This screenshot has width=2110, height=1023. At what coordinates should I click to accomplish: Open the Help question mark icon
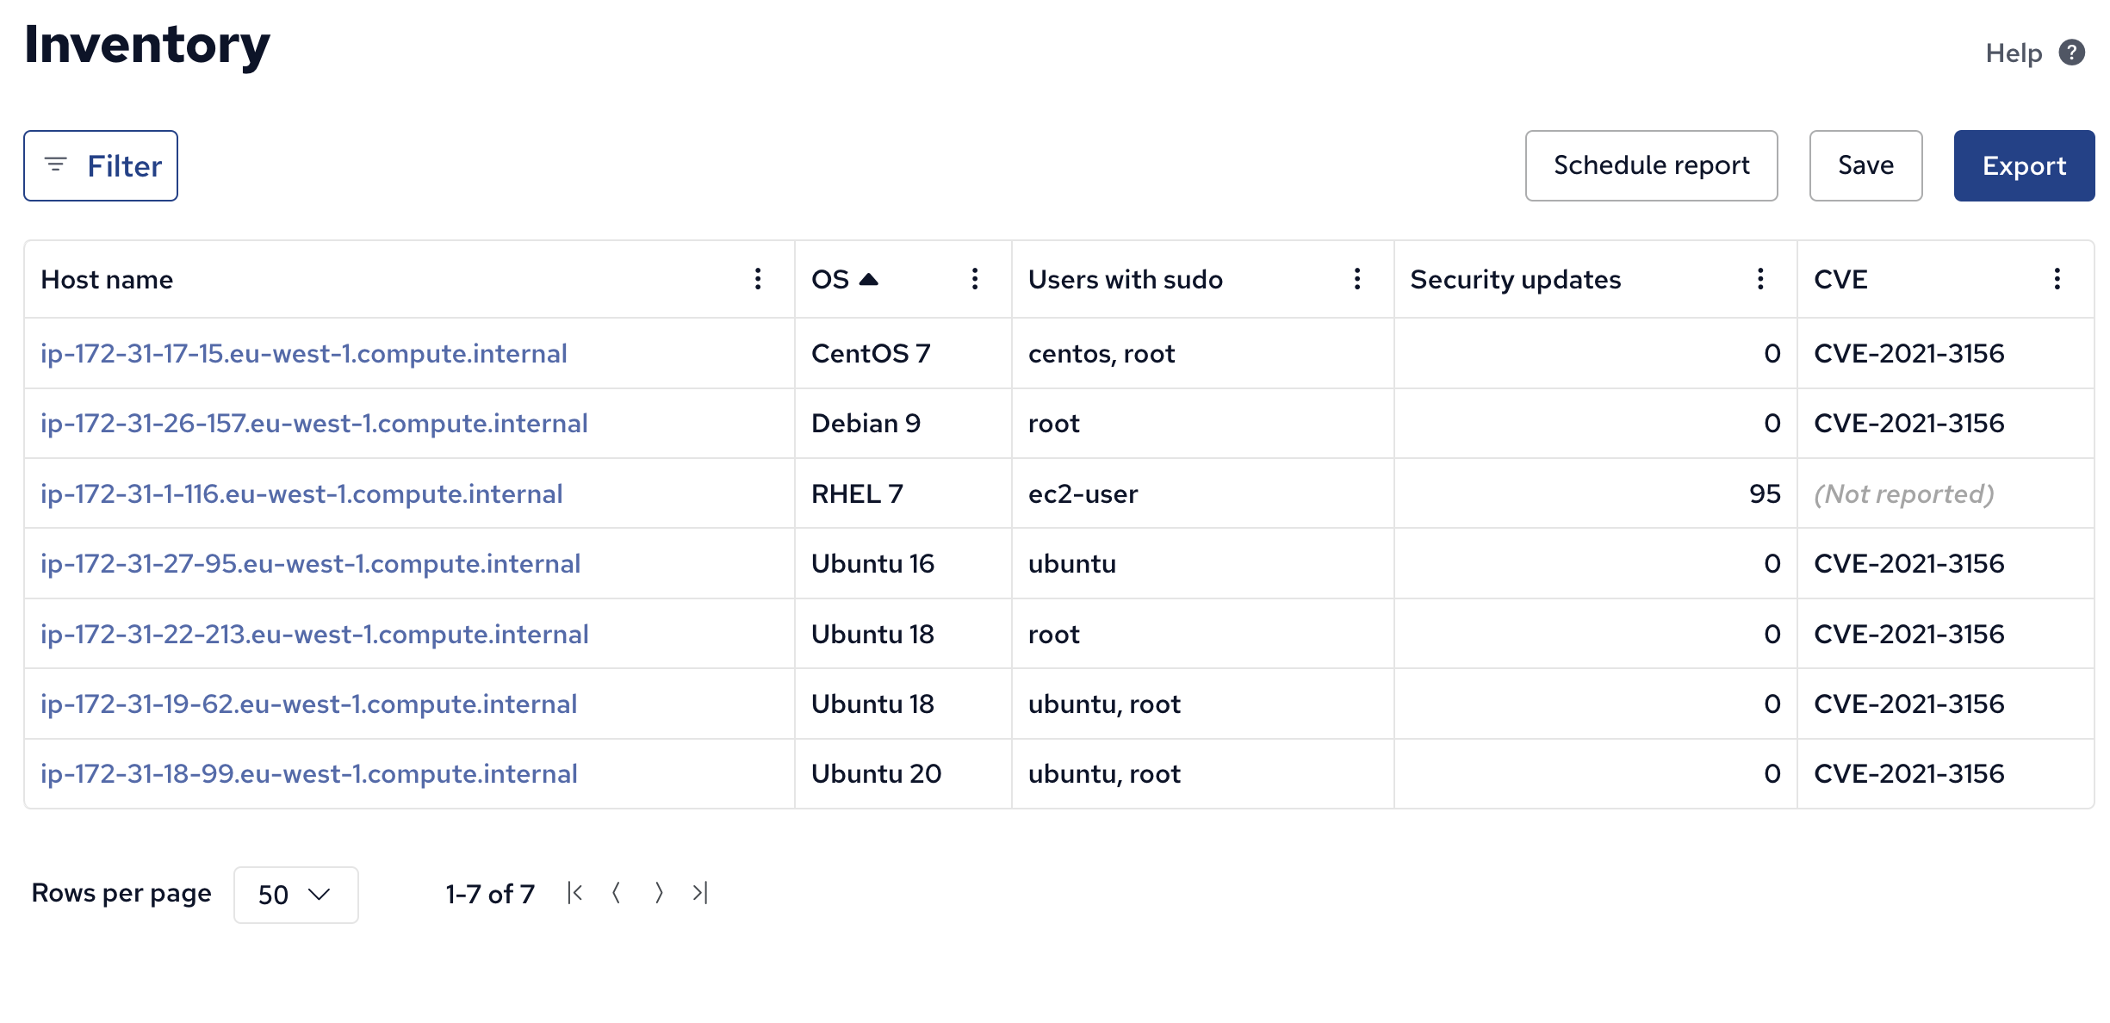tap(2071, 53)
